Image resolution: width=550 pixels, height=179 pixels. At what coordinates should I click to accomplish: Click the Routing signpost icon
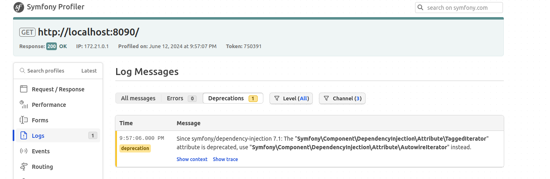point(24,167)
